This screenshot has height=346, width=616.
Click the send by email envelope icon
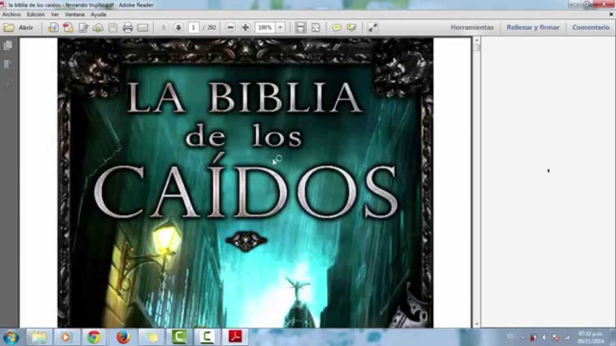[x=142, y=27]
